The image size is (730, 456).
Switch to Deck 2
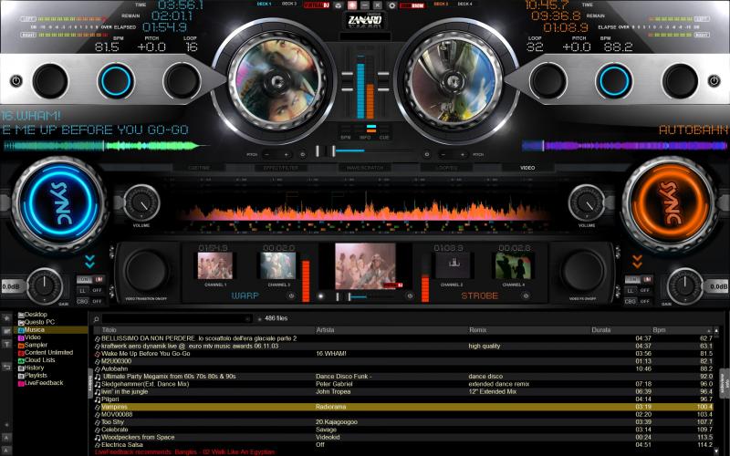pyautogui.click(x=441, y=5)
